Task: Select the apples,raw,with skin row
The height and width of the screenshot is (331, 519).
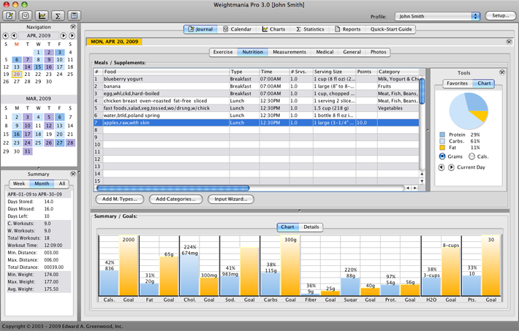Action: coord(257,123)
